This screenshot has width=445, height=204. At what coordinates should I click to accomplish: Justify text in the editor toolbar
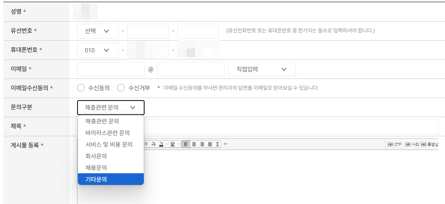(210, 144)
